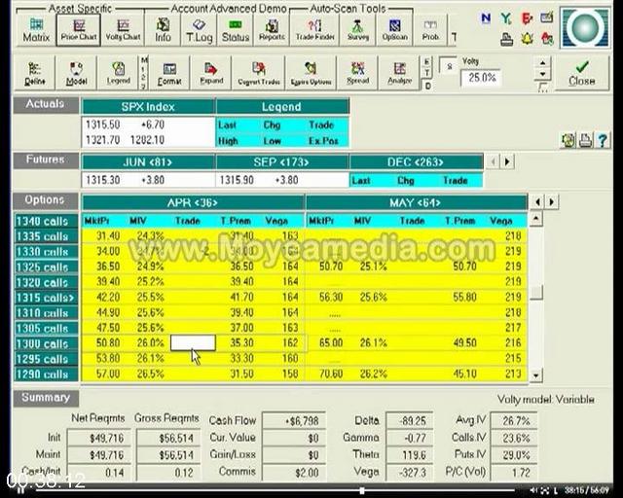Viewport: 623px width, 498px height.
Task: Open the Price Chart tool
Action: click(x=78, y=30)
